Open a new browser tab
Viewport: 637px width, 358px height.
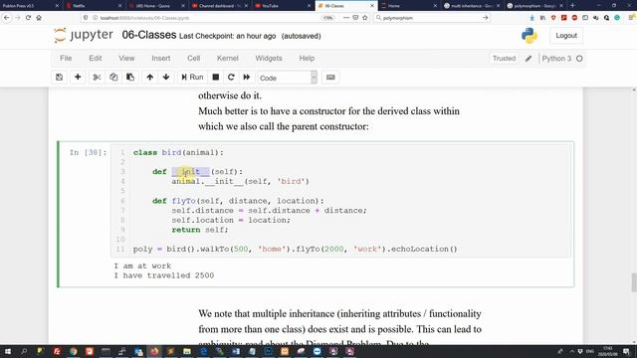pos(572,6)
